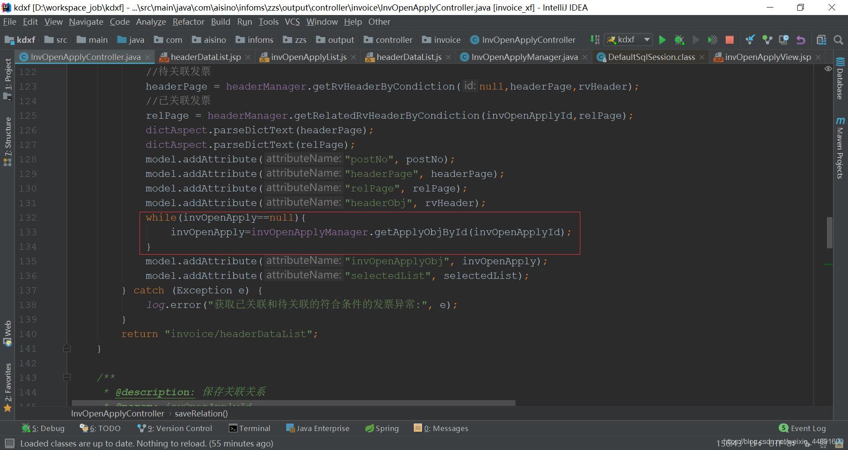
Task: Open the Refactor menu
Action: [188, 22]
